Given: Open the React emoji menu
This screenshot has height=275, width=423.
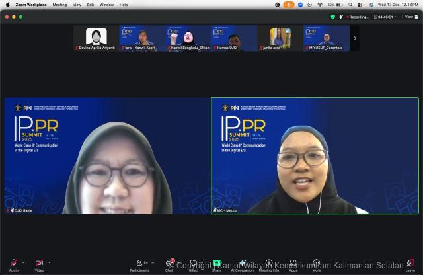Looking at the screenshot, I should coord(194,264).
